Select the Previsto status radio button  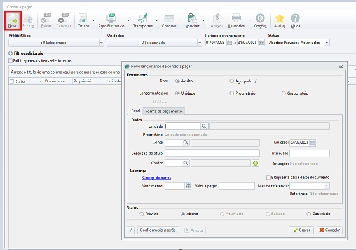[x=142, y=214]
